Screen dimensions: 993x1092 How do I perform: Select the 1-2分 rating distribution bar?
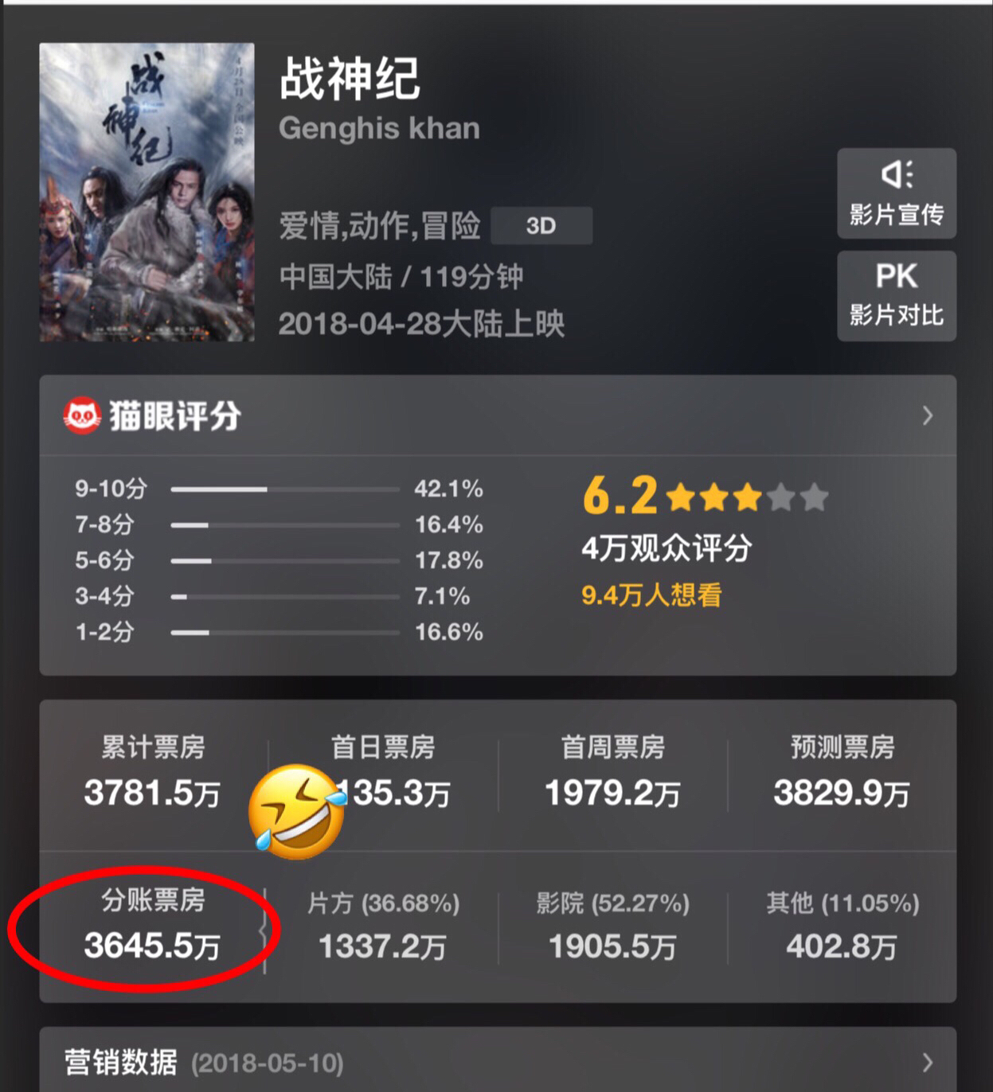click(285, 633)
